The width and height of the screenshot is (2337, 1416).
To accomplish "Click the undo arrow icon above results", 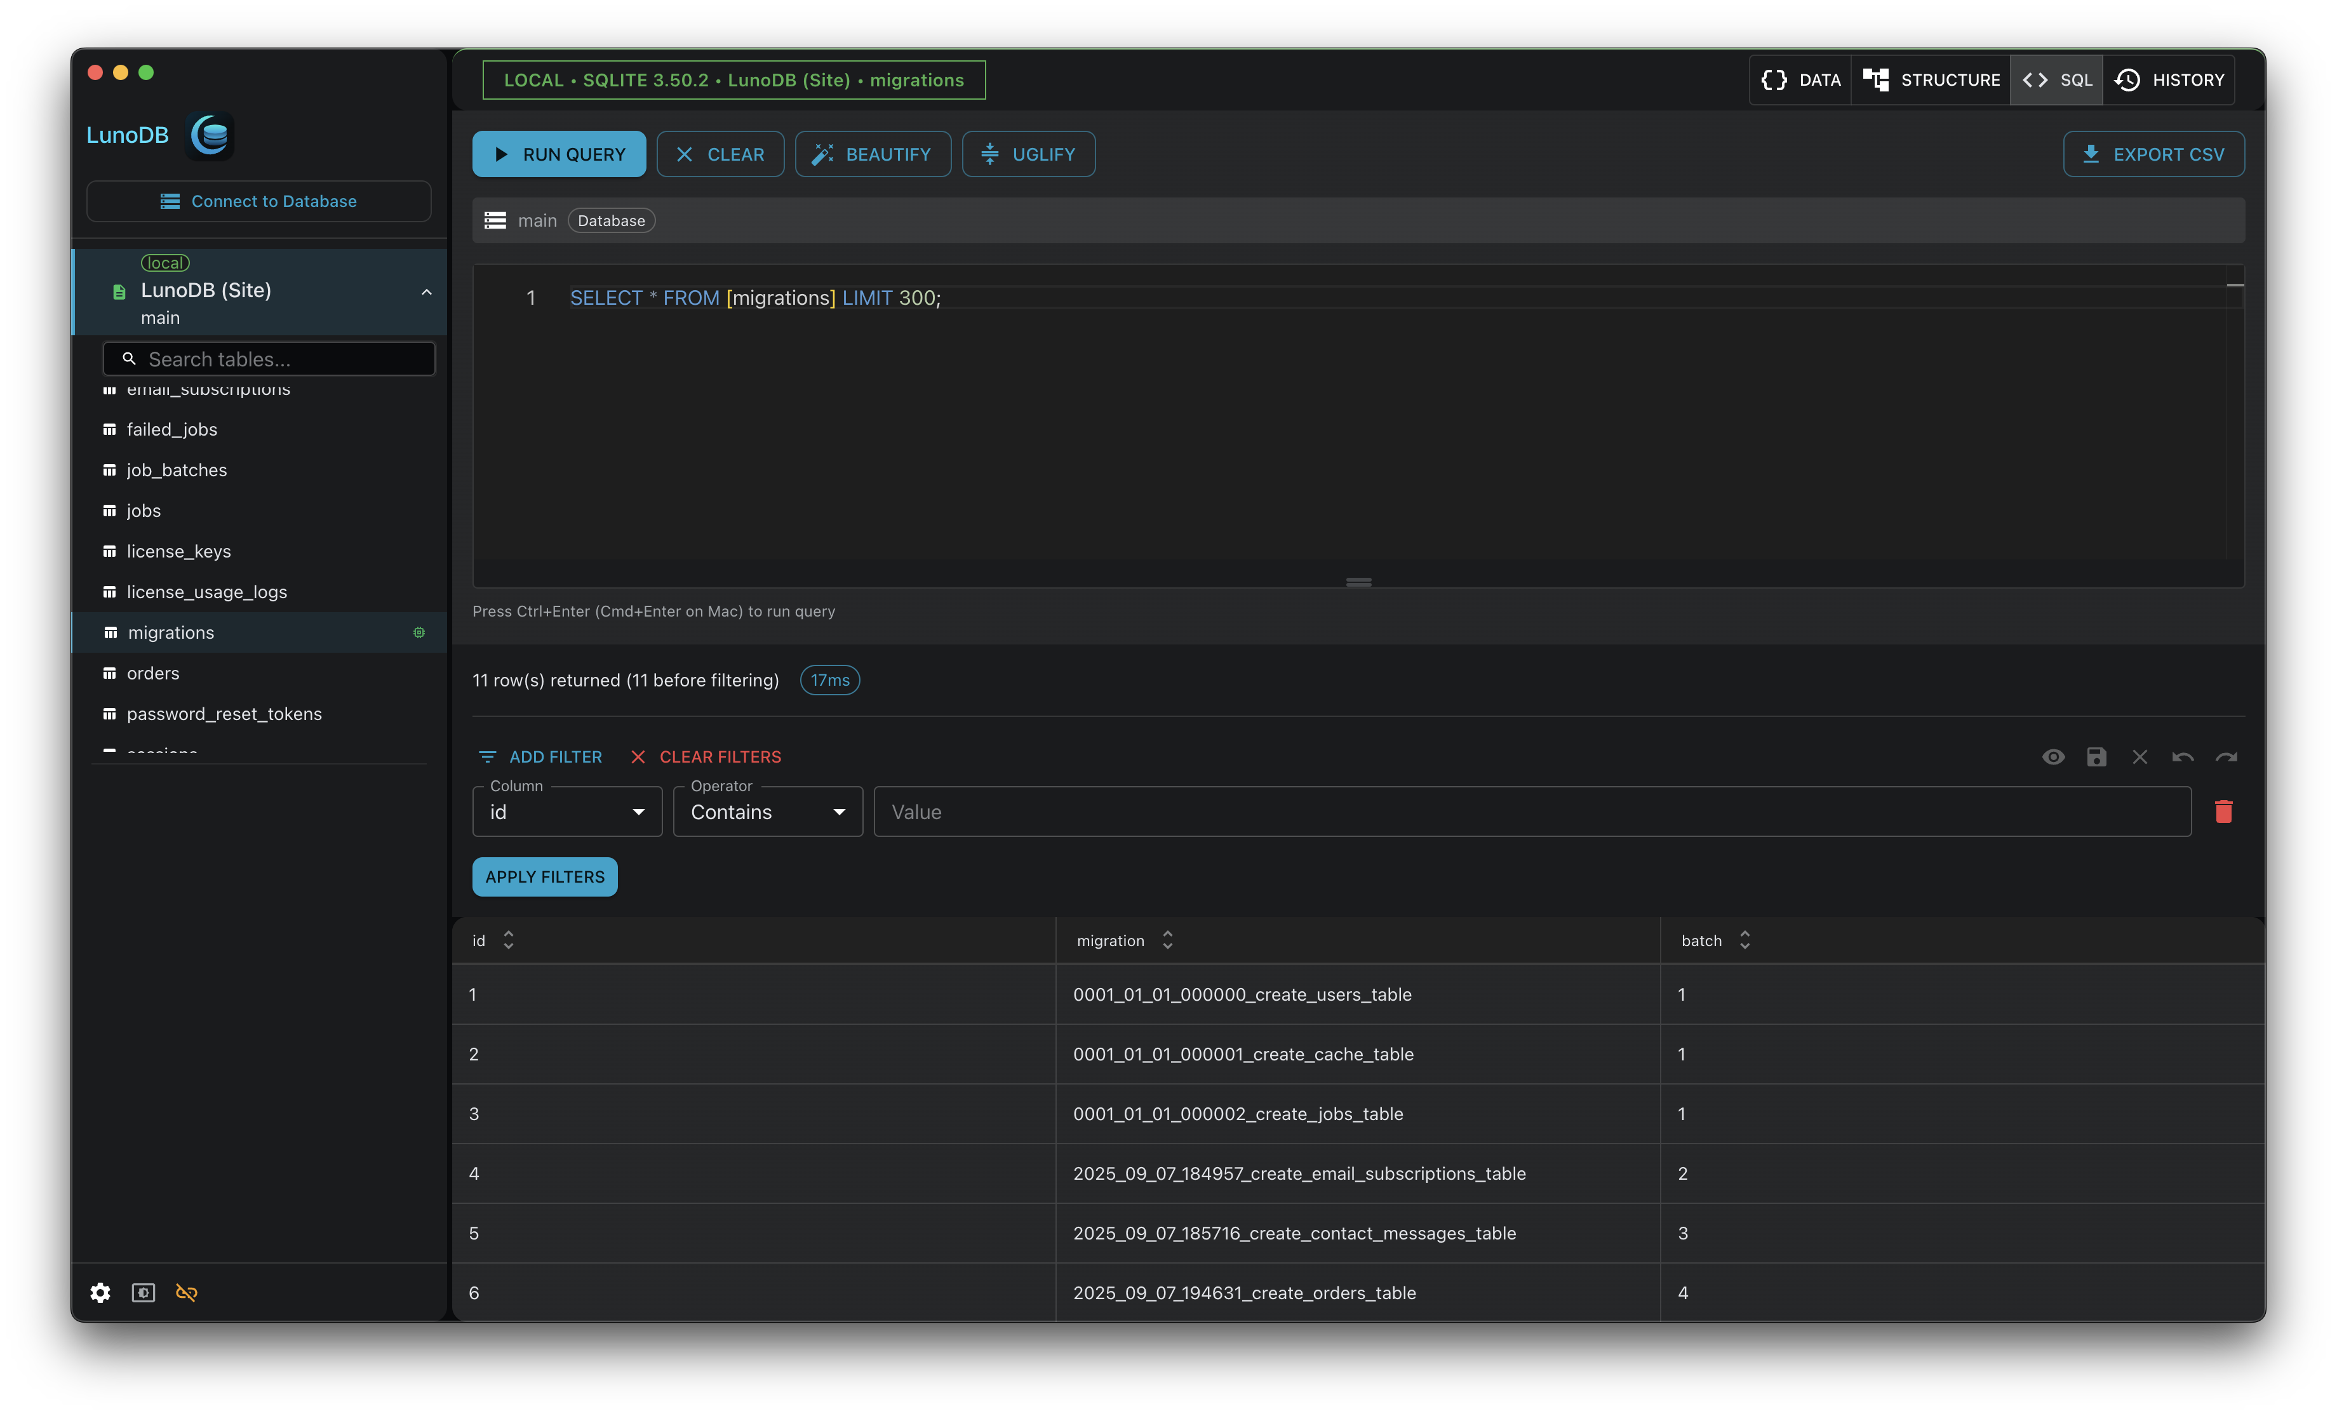I will pyautogui.click(x=2183, y=757).
